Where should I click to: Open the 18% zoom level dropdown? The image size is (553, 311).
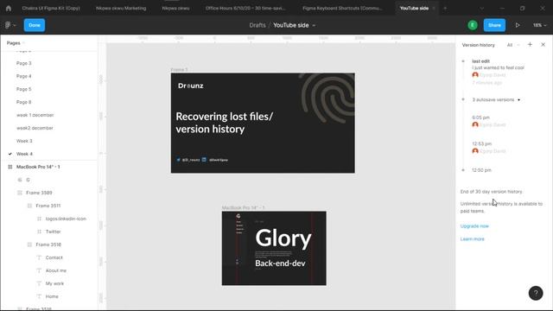click(539, 25)
